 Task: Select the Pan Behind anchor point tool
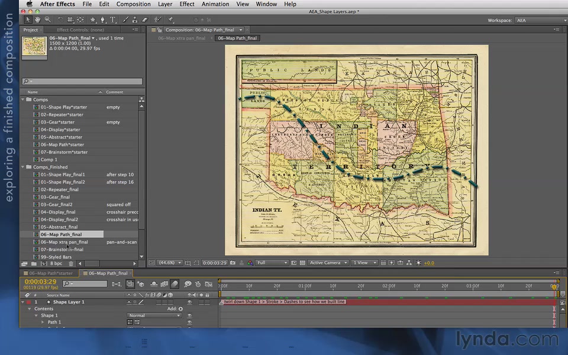point(80,20)
